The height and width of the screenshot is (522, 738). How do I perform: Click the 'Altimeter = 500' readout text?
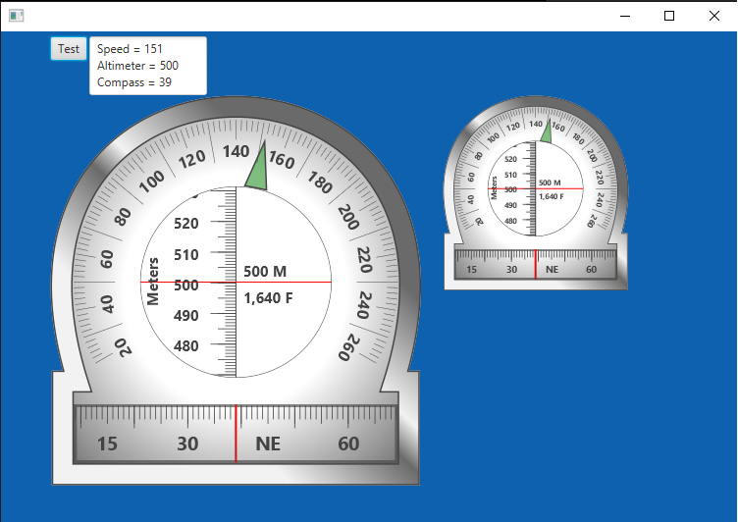click(x=137, y=66)
